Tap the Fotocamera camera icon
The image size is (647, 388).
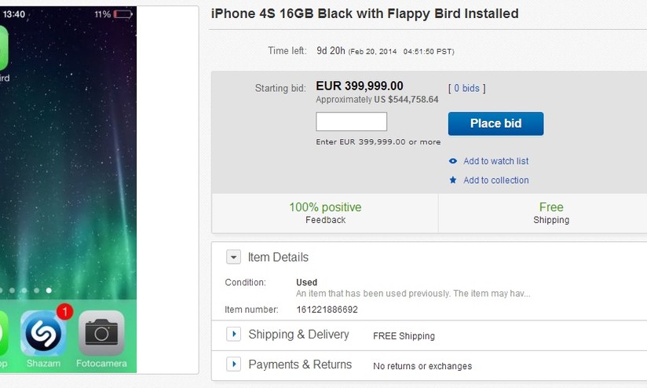(101, 333)
